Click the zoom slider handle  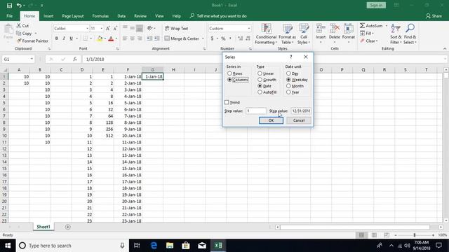coord(415,235)
